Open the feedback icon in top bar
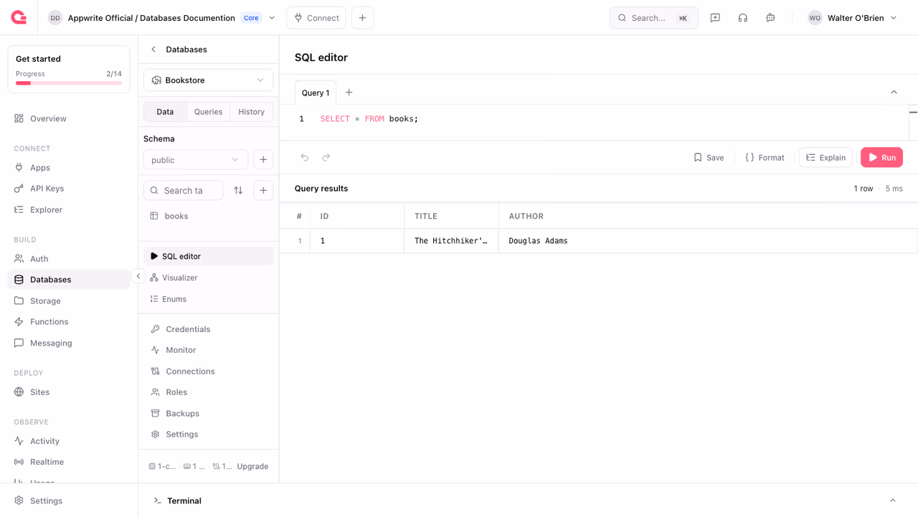Viewport: 918px width, 517px height. tap(715, 18)
